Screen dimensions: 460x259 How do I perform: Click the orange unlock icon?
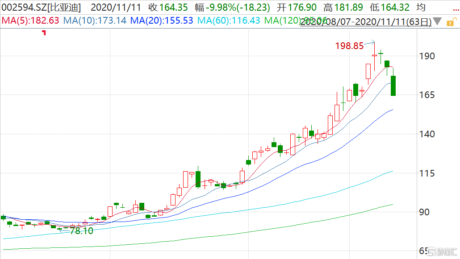[451, 22]
